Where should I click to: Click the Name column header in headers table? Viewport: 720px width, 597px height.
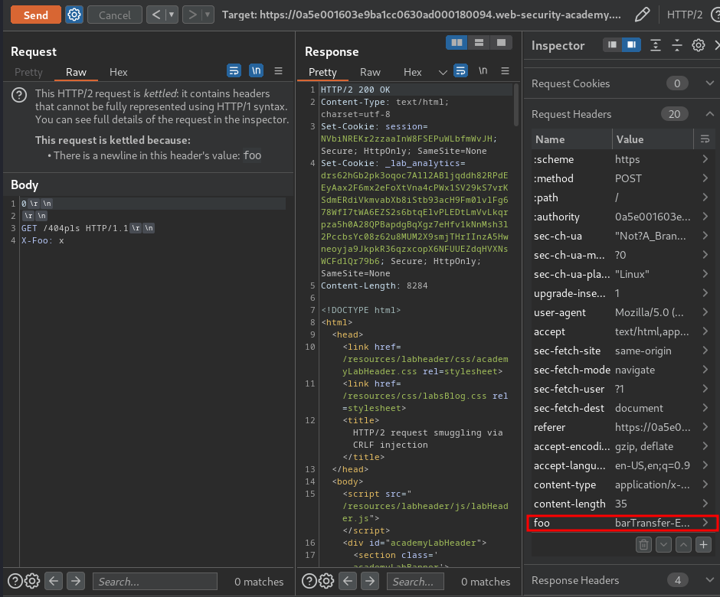[571, 139]
